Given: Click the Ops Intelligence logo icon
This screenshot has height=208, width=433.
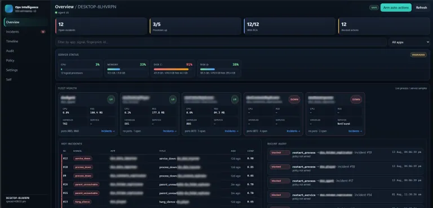Looking at the screenshot, I should [9, 9].
